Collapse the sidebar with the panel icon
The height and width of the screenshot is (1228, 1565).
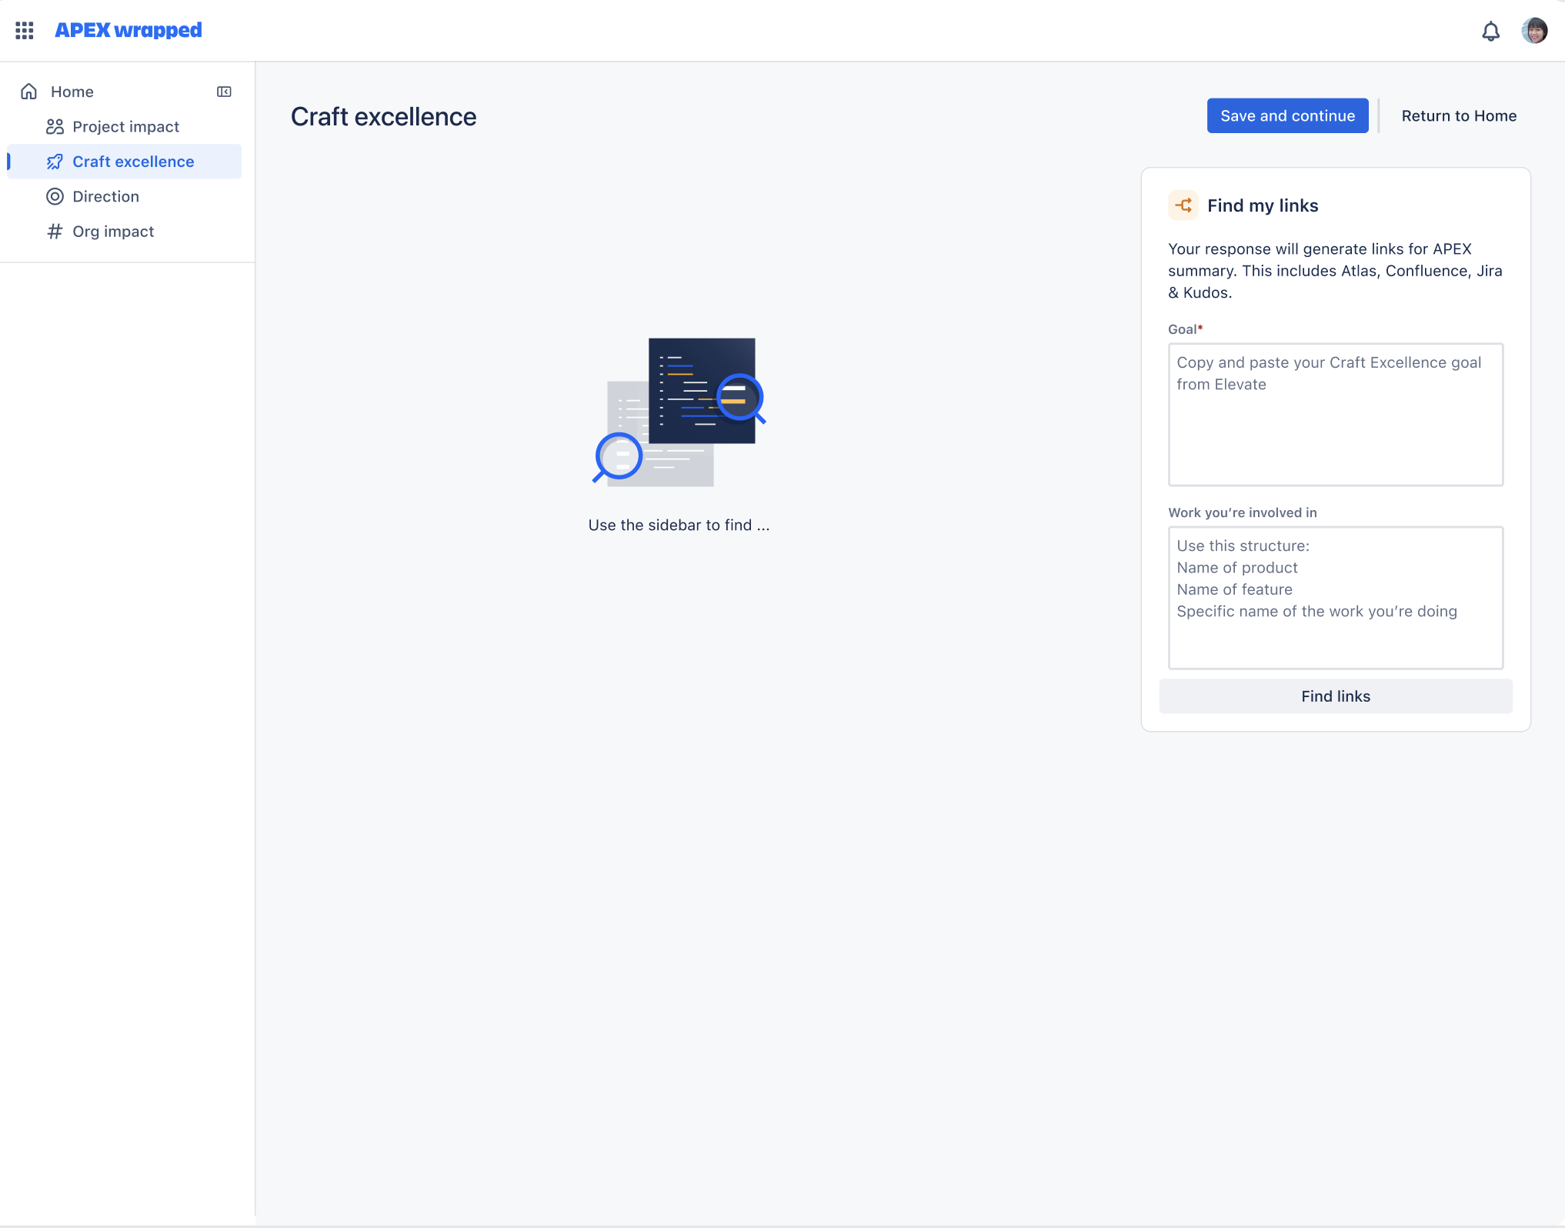coord(224,92)
